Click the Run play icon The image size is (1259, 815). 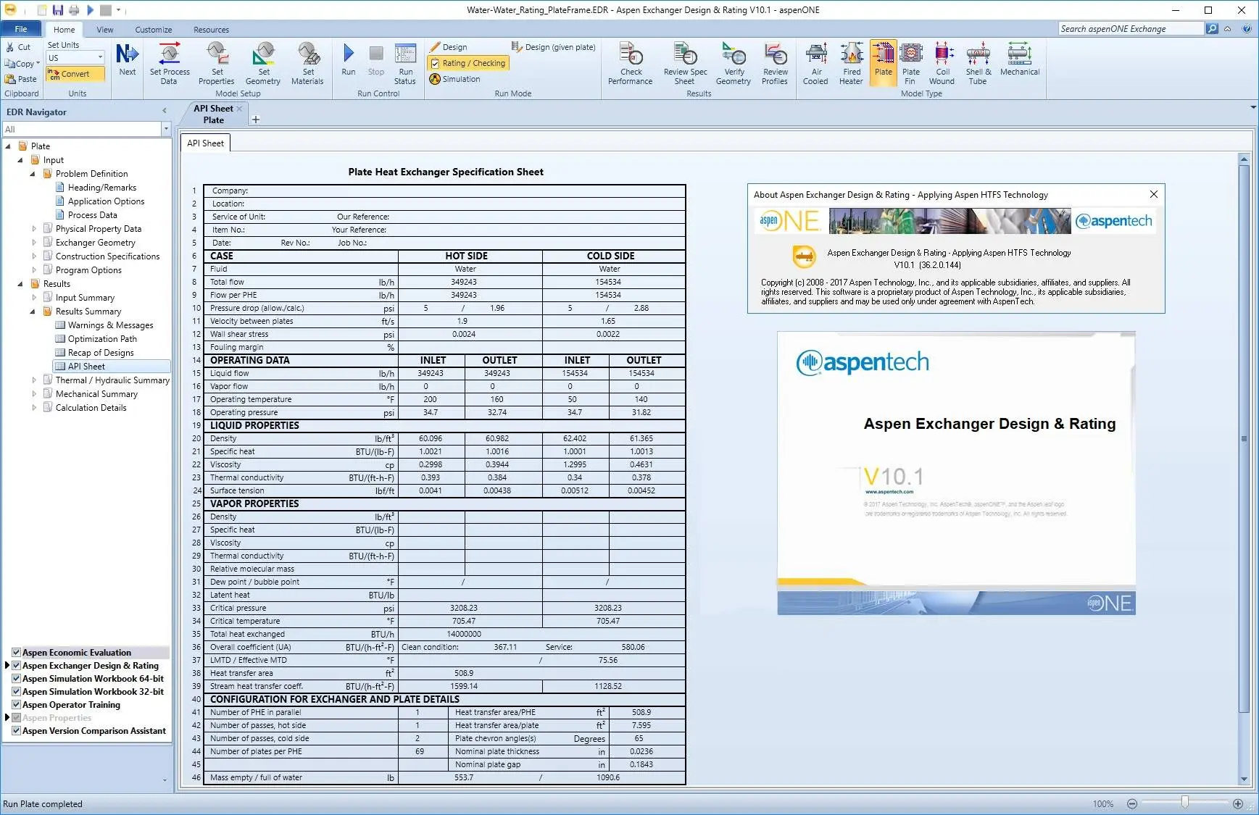pos(348,59)
